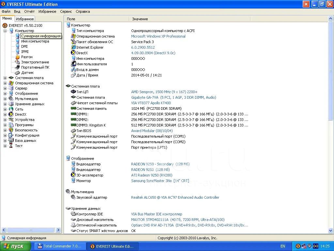Image resolution: width=334 pixels, height=251 pixels.
Task: Click the Internet Explorer icon in summary list
Action: click(x=73, y=47)
